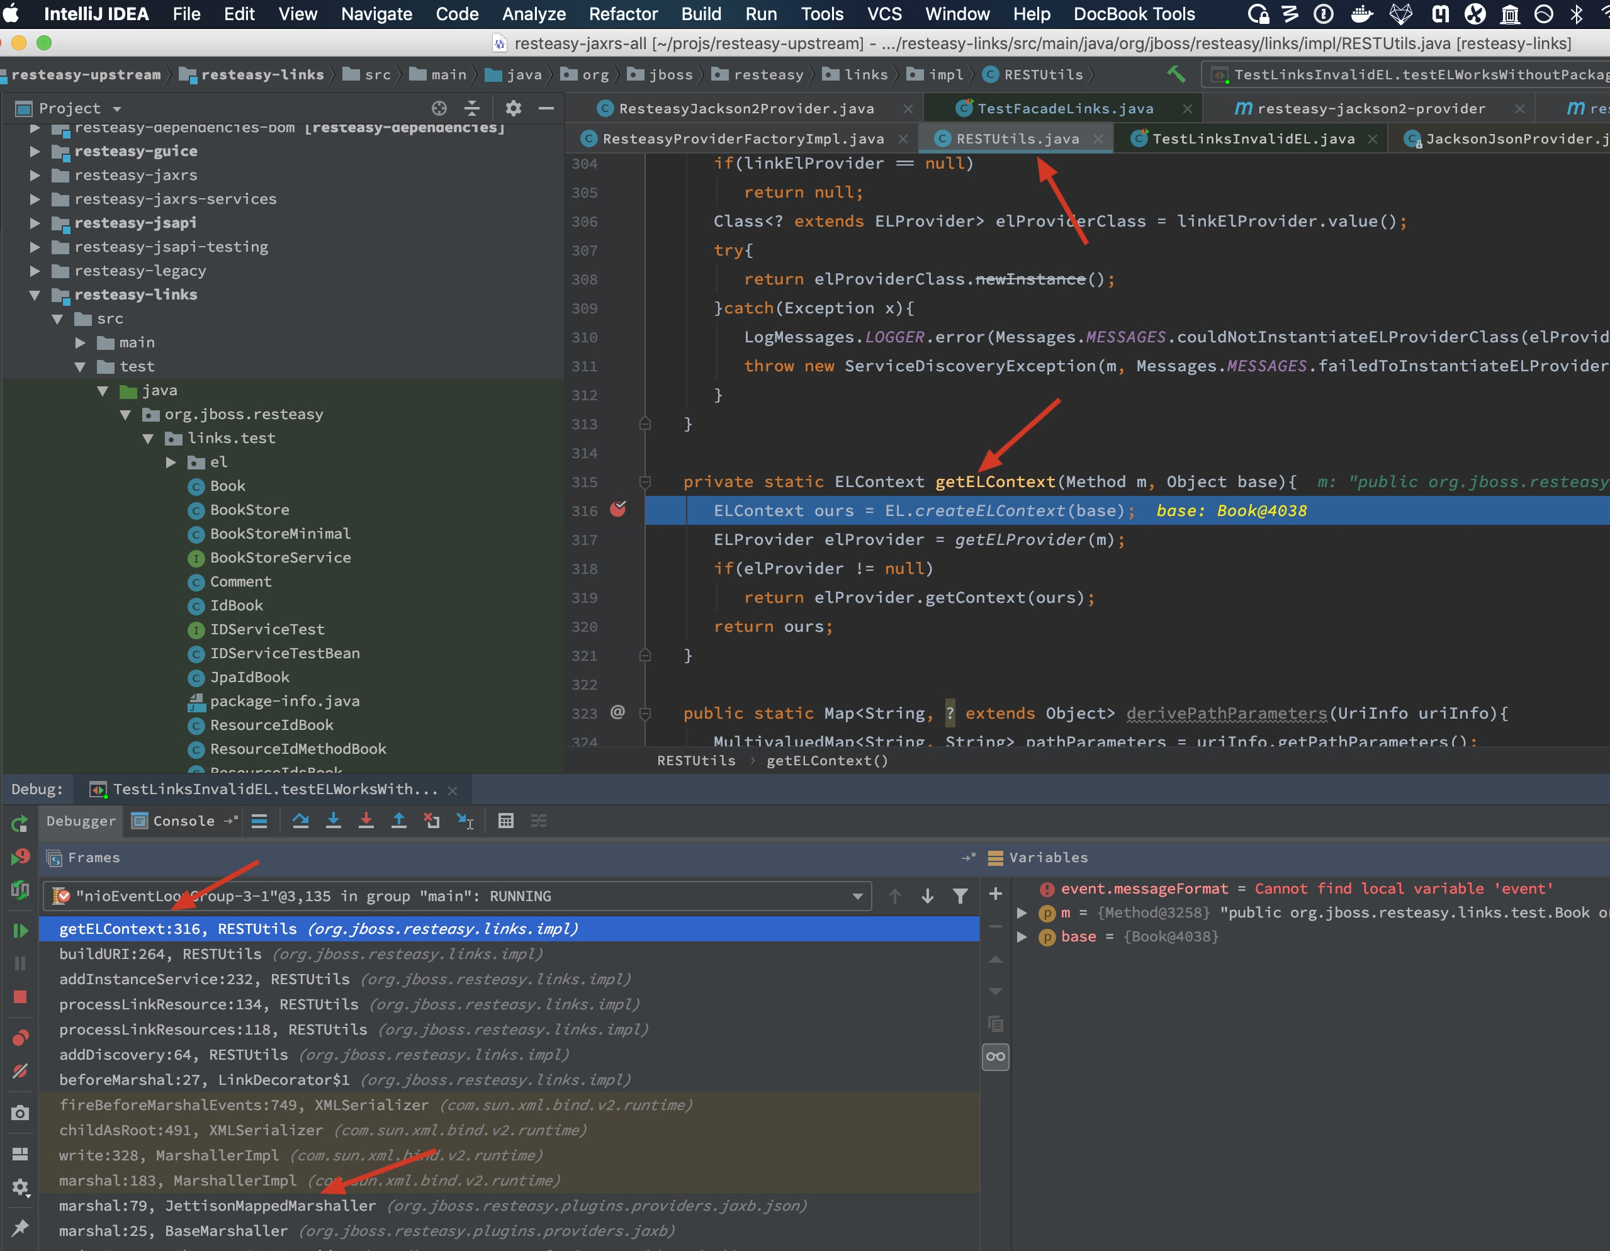Toggle the watches glasses icon in Variables
This screenshot has height=1251, width=1610.
point(995,1057)
